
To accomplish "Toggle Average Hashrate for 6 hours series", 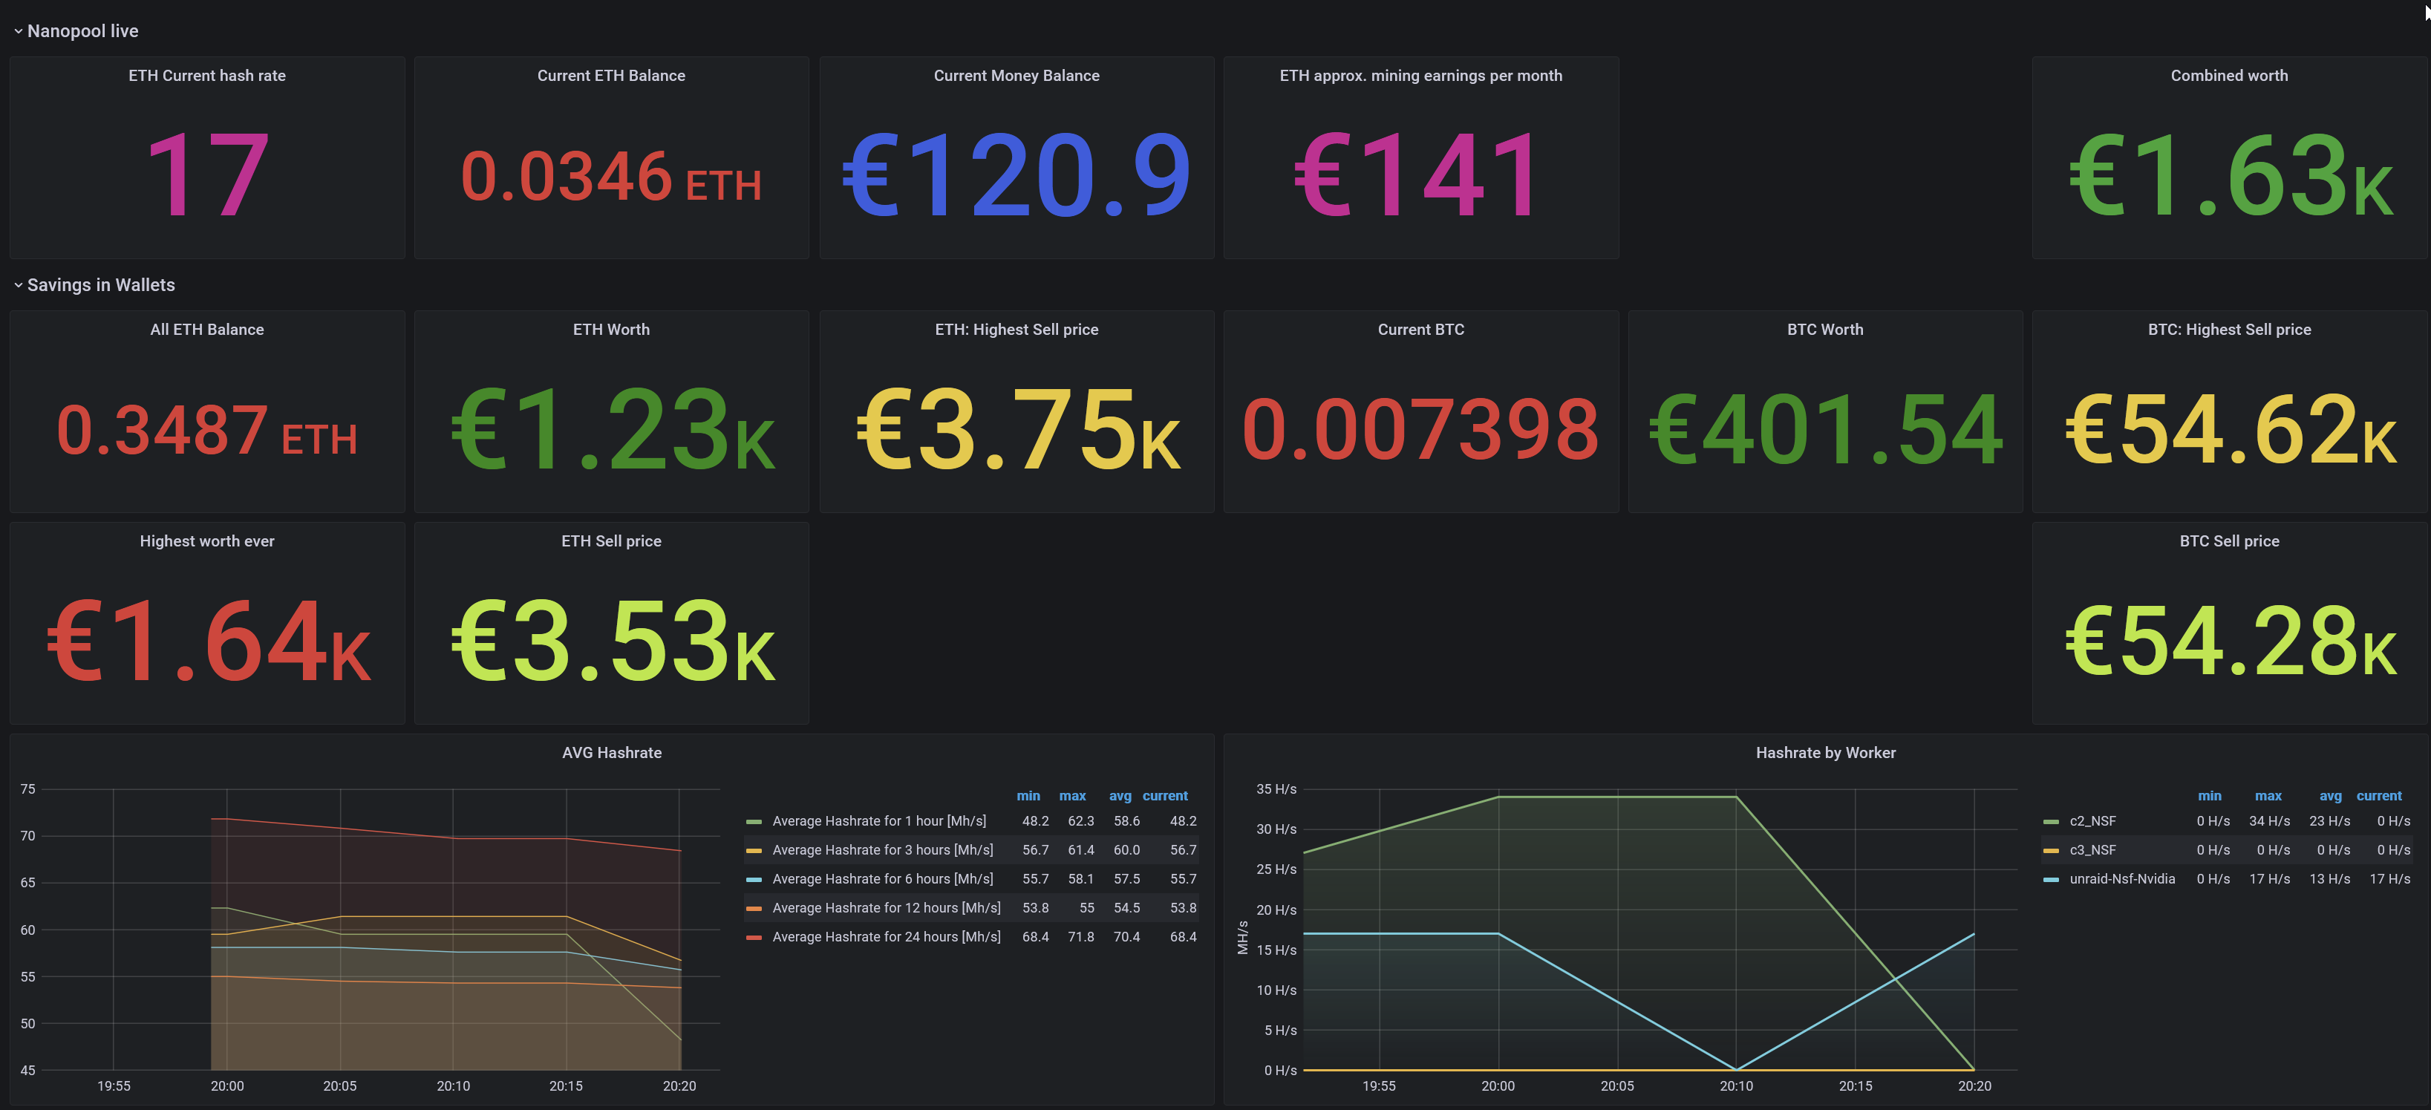I will tap(882, 879).
